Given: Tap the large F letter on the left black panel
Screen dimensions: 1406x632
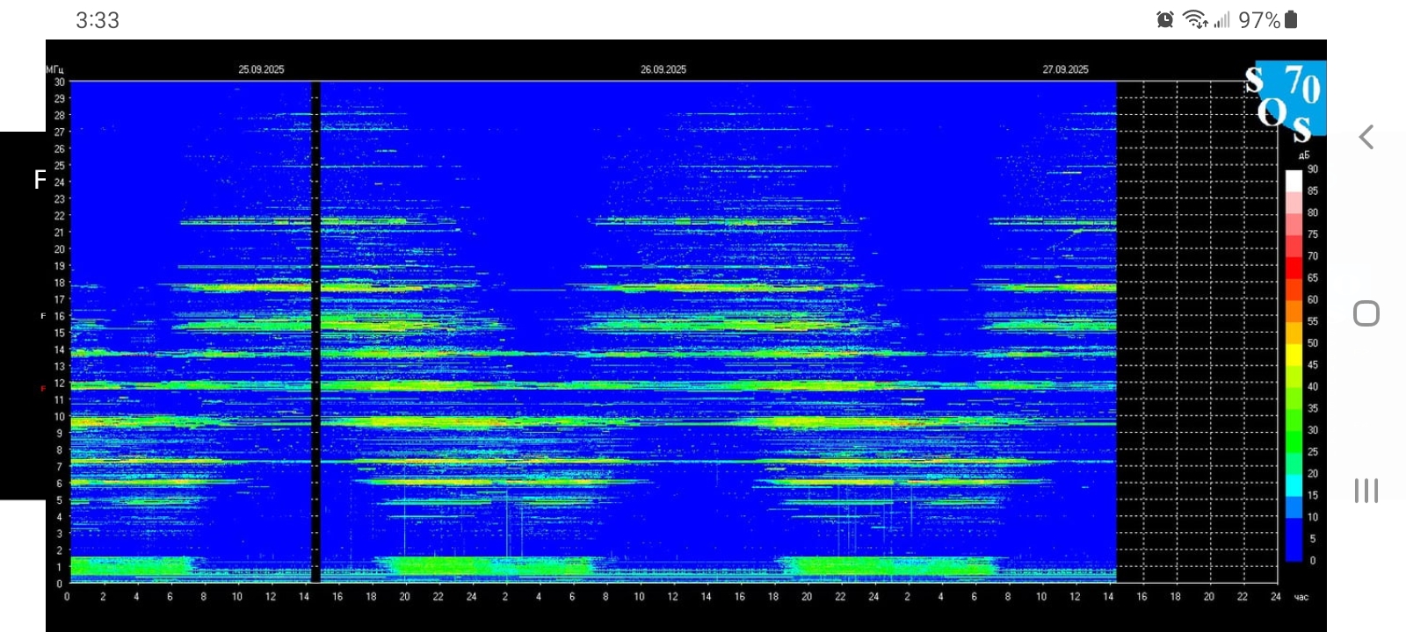Looking at the screenshot, I should pos(40,180).
